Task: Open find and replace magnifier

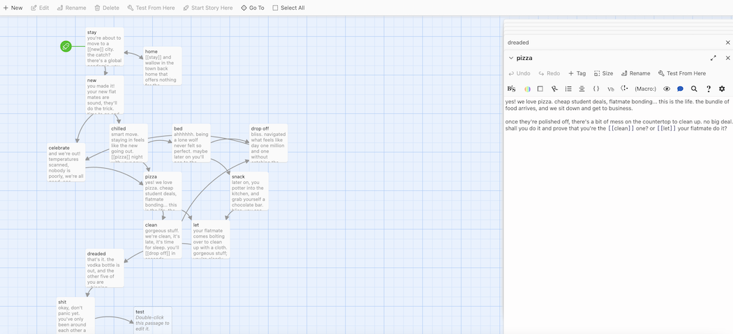Action: 694,89
